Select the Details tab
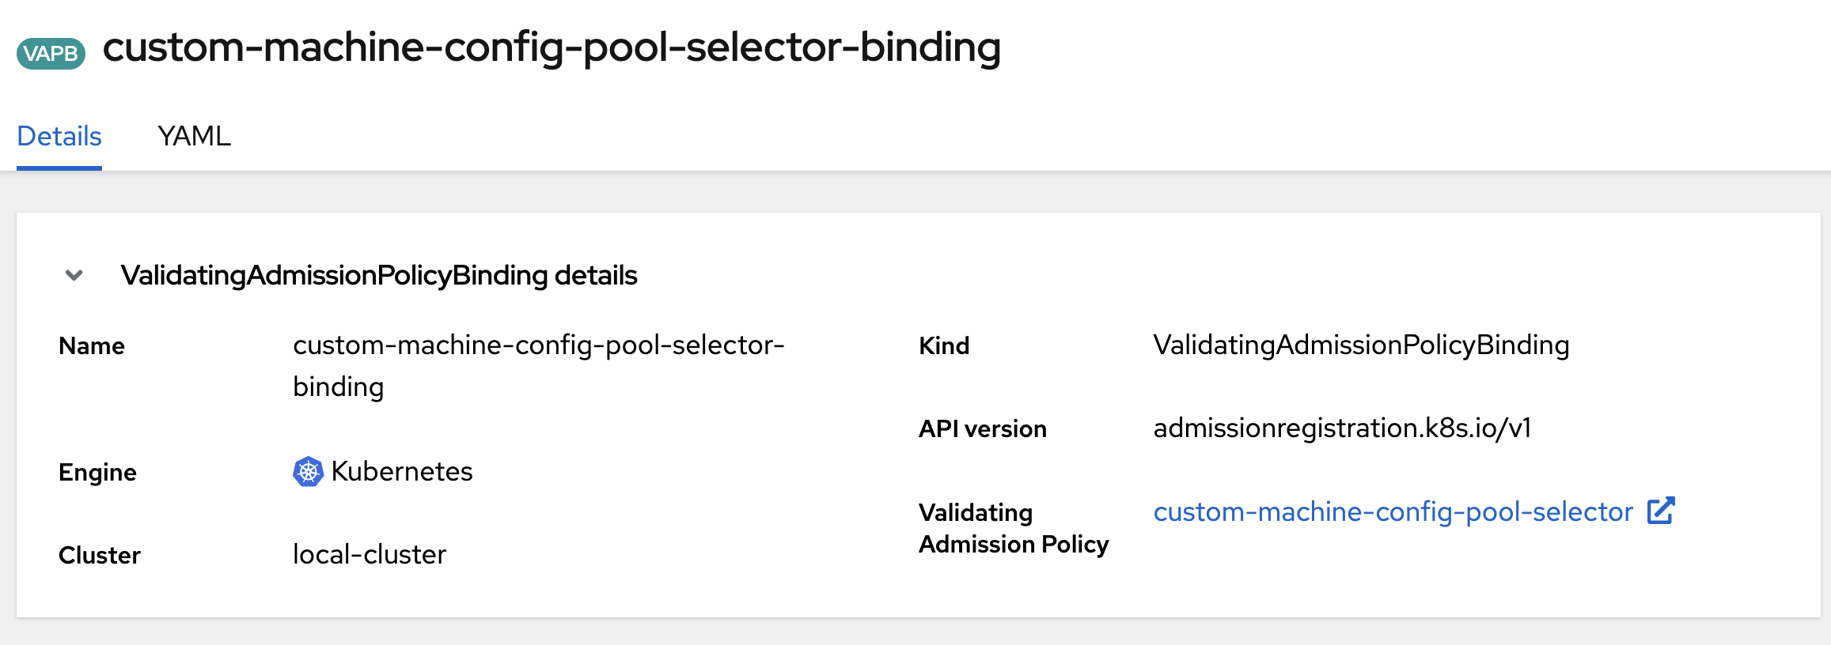This screenshot has height=645, width=1831. pos(59,136)
